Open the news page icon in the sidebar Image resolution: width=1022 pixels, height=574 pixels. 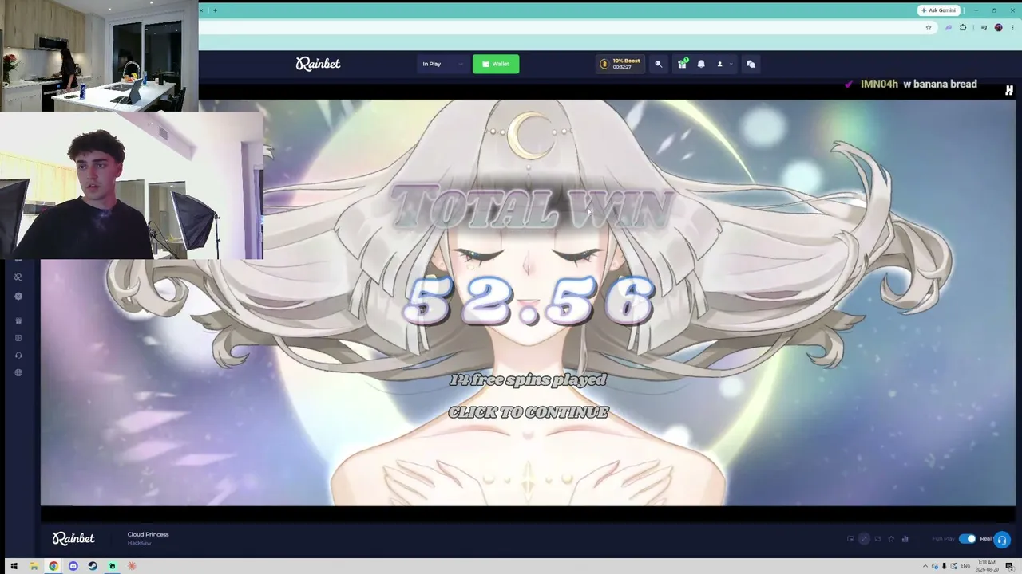[18, 338]
